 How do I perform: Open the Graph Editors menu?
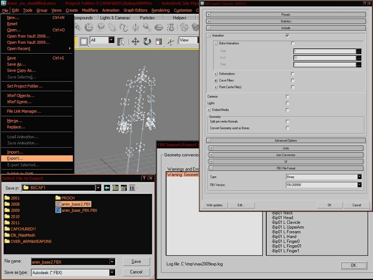[136, 10]
